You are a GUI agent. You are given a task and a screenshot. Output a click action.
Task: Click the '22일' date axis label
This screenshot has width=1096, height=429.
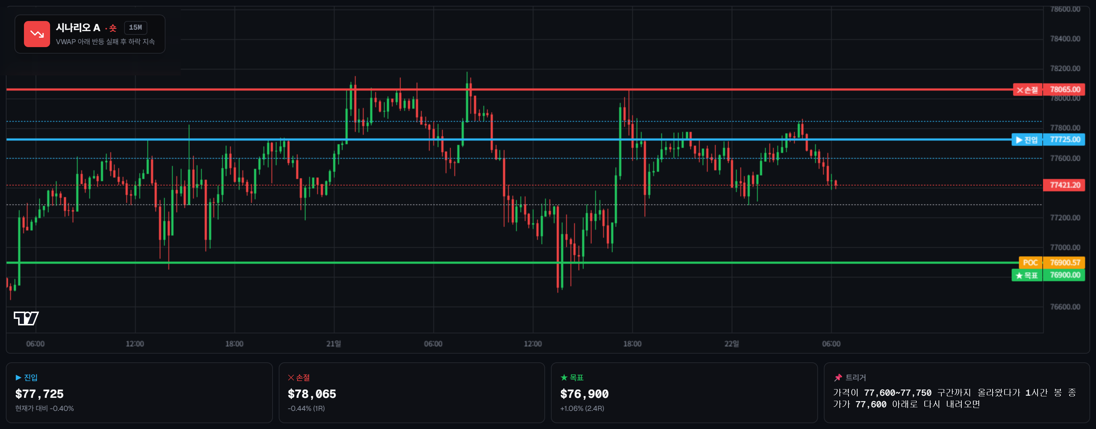[x=732, y=343]
